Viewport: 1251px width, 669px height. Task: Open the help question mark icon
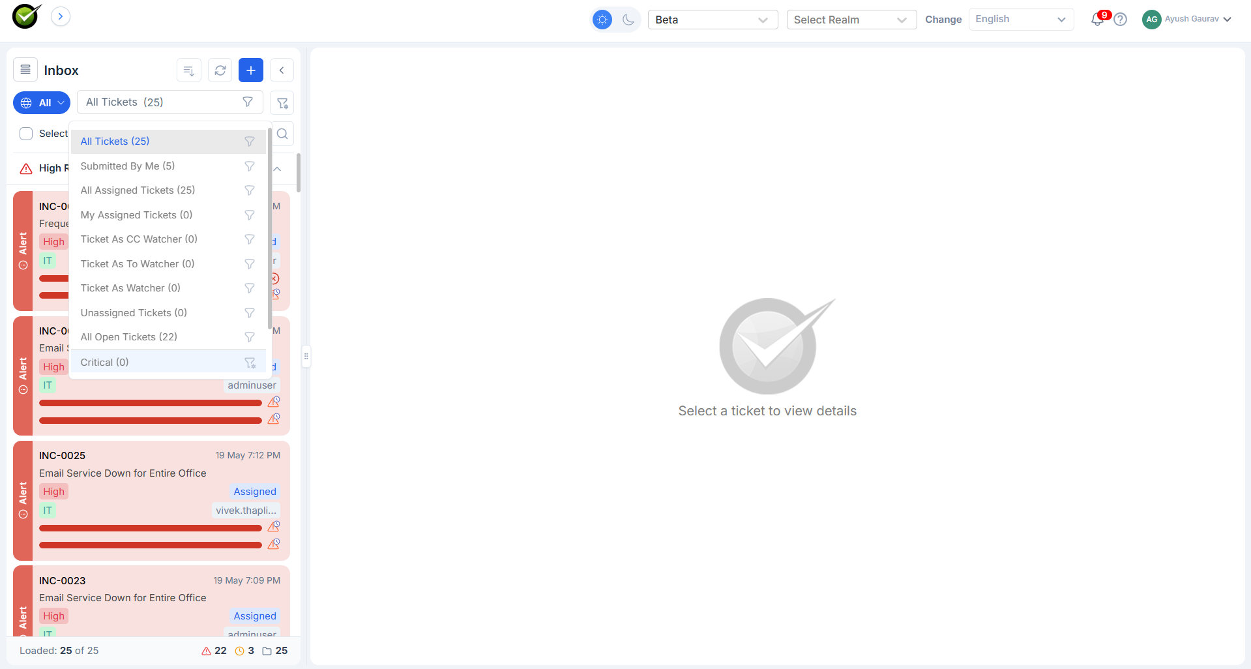pyautogui.click(x=1121, y=20)
